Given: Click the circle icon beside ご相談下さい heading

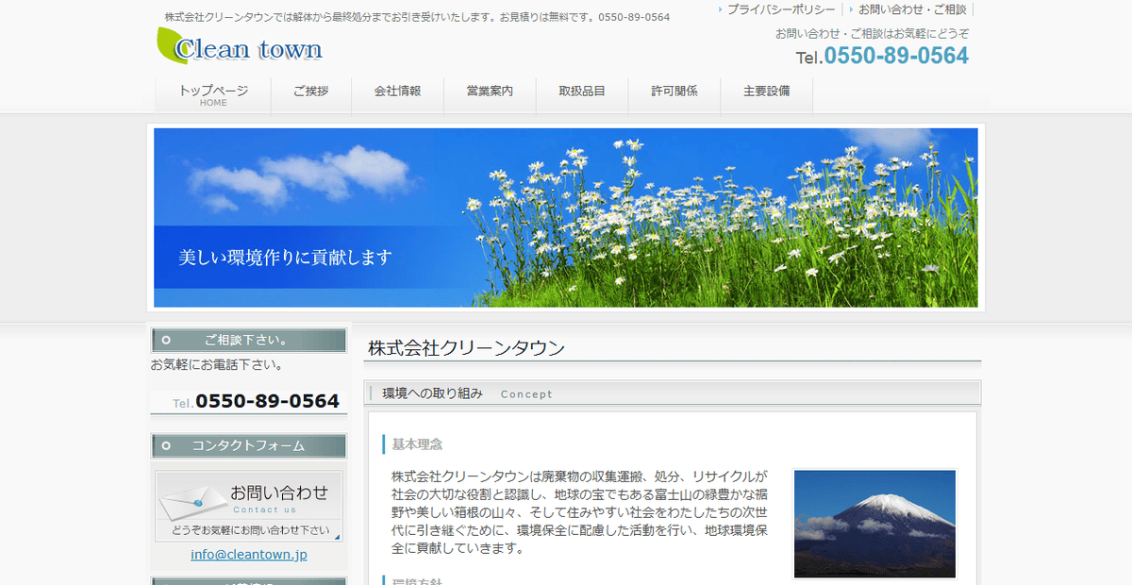Looking at the screenshot, I should pos(167,339).
